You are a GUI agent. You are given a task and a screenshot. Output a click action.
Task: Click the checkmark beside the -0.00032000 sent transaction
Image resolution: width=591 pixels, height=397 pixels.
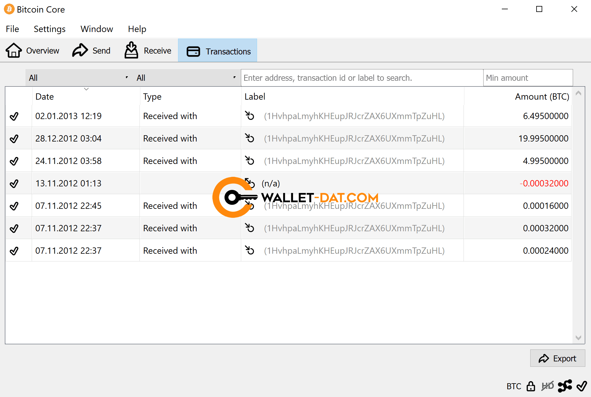coord(14,183)
